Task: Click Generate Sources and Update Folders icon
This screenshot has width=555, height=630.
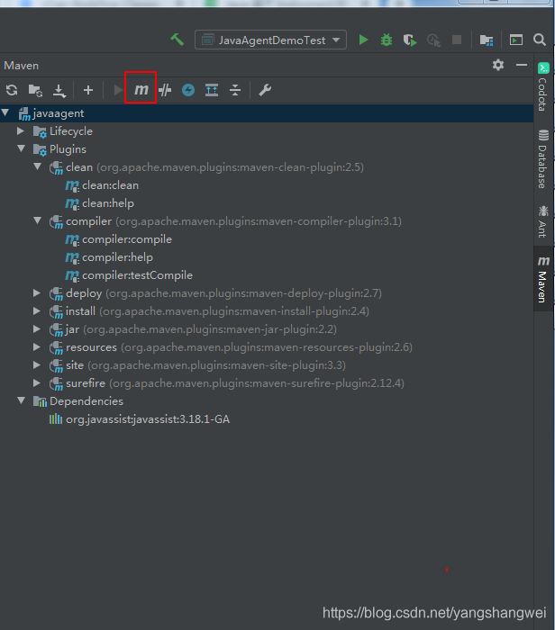Action: [35, 90]
